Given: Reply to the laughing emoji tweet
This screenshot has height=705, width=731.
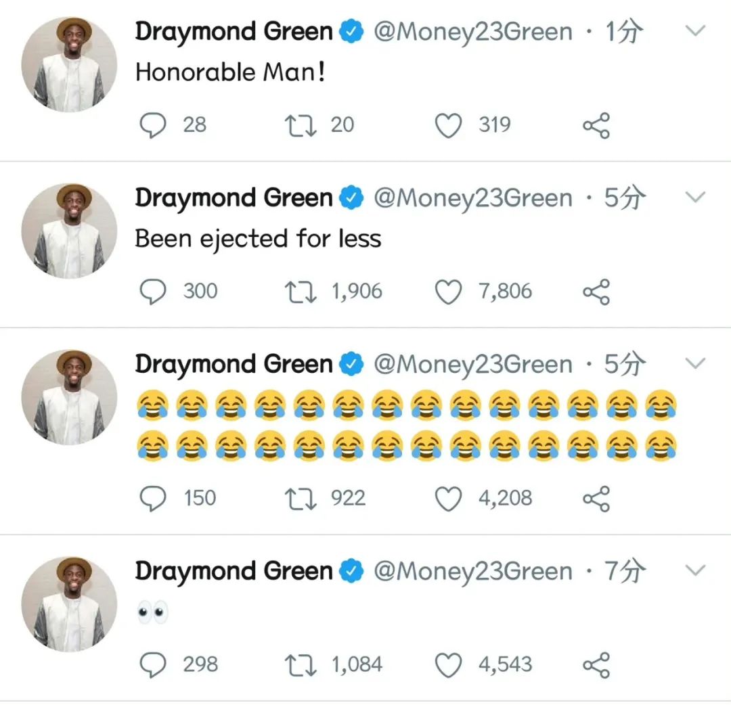Looking at the screenshot, I should (x=153, y=499).
